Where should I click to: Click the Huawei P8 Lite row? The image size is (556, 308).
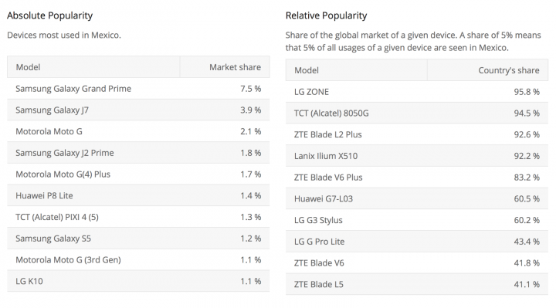(x=138, y=195)
